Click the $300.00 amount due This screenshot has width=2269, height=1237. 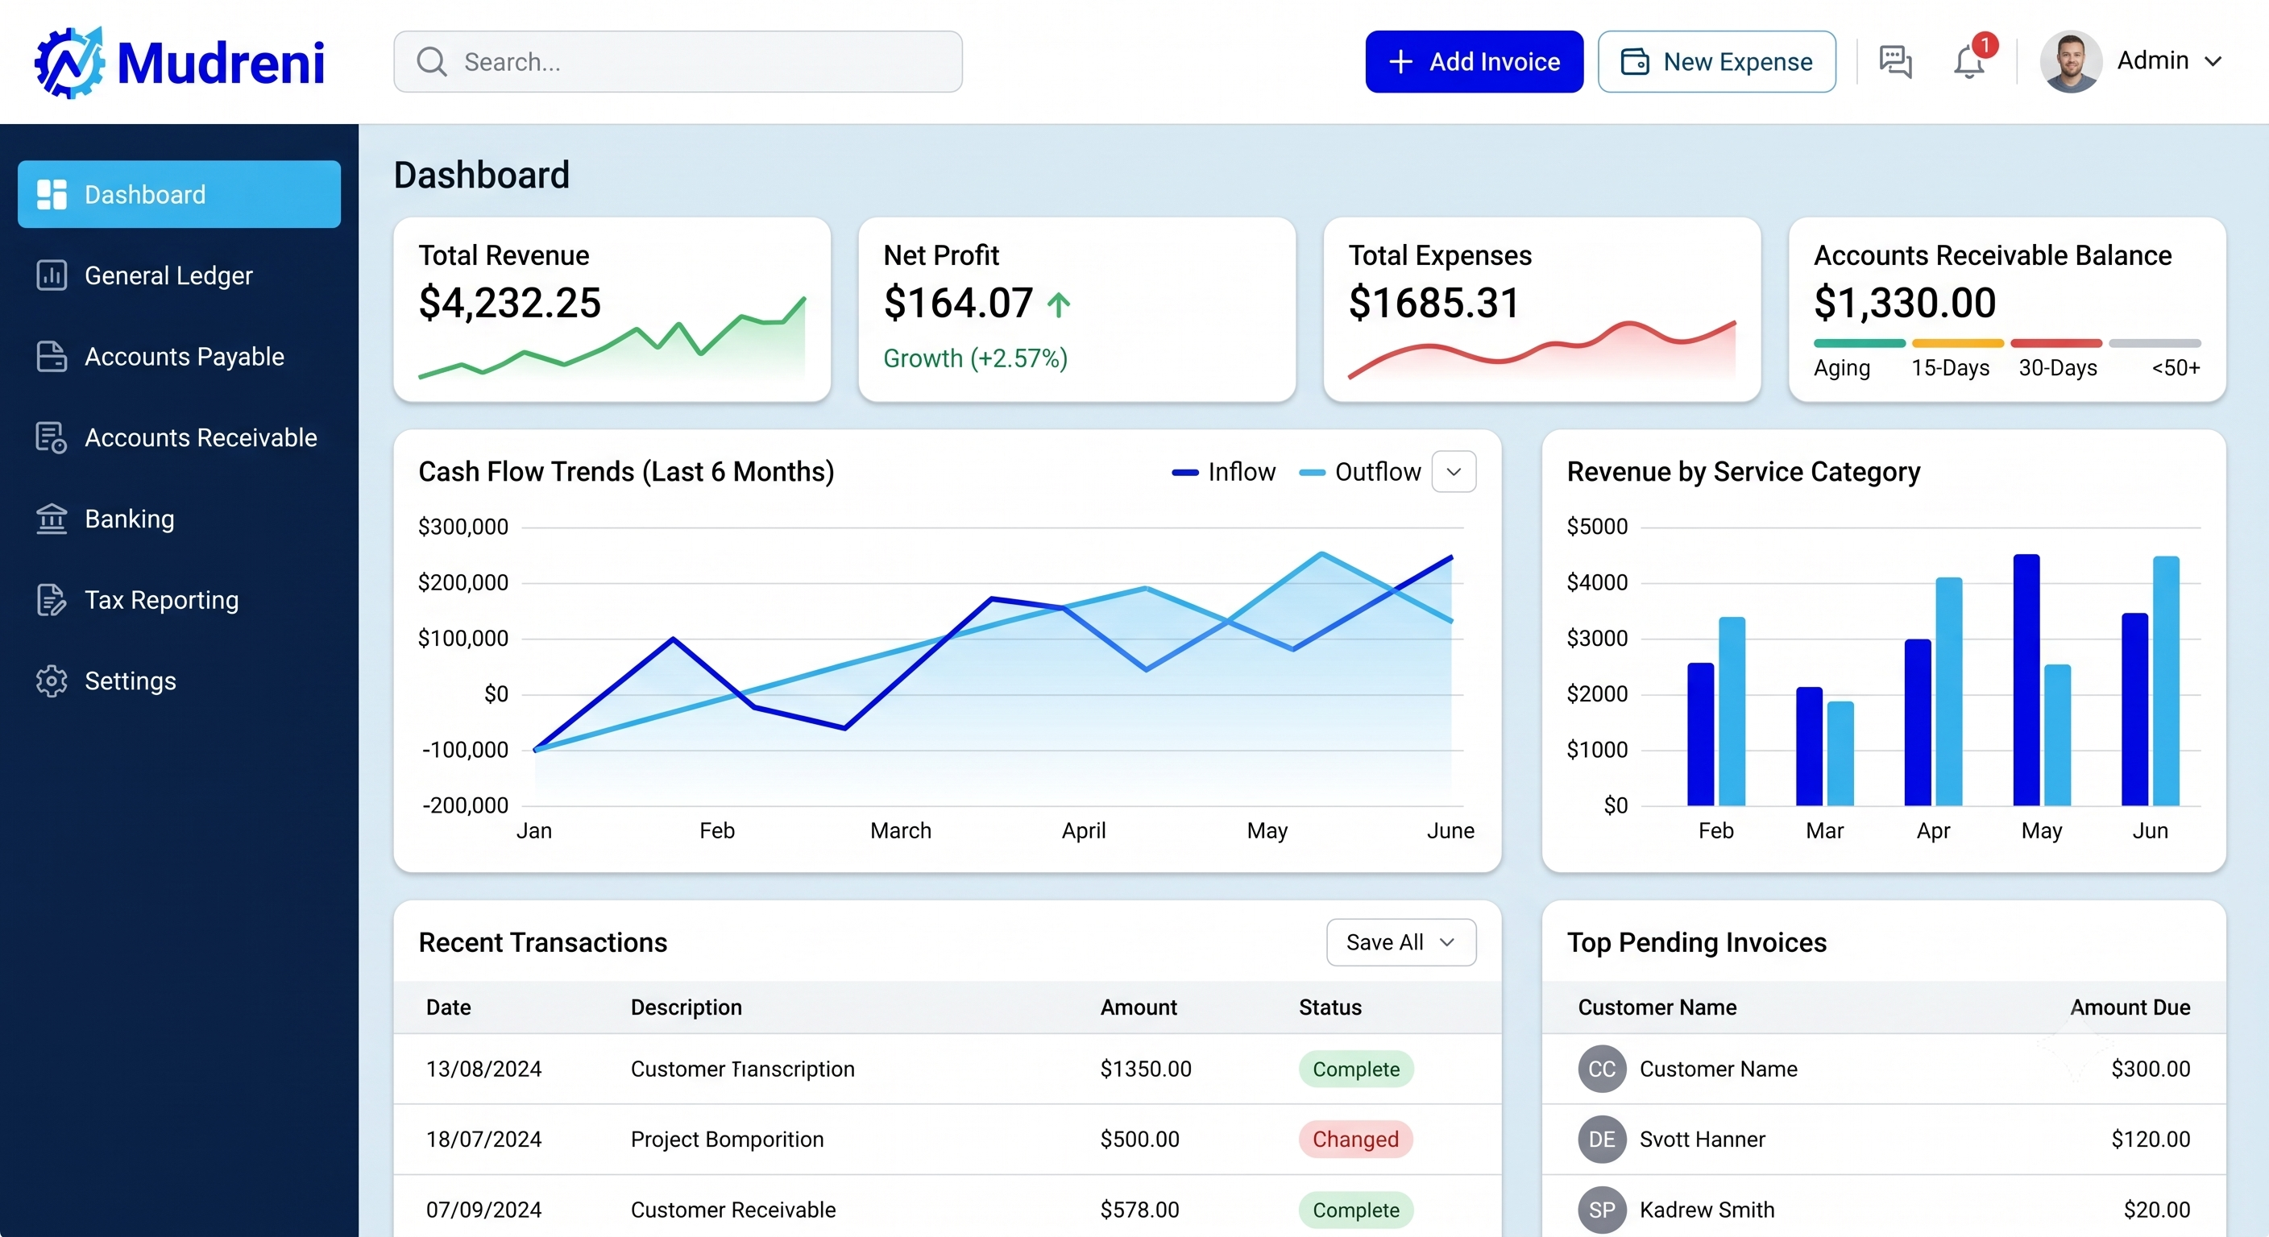pos(2150,1069)
